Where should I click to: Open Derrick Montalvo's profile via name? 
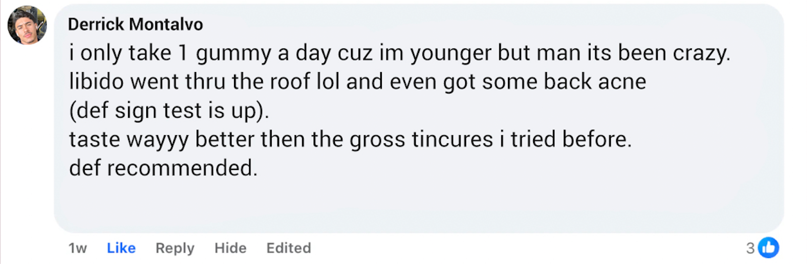pyautogui.click(x=135, y=24)
